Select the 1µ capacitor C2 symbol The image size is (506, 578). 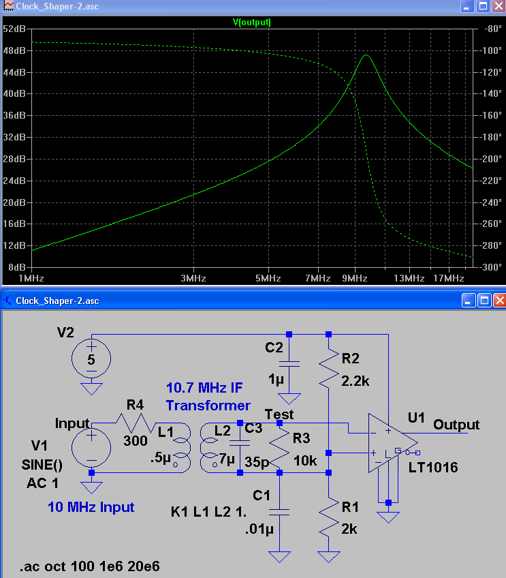click(x=289, y=364)
